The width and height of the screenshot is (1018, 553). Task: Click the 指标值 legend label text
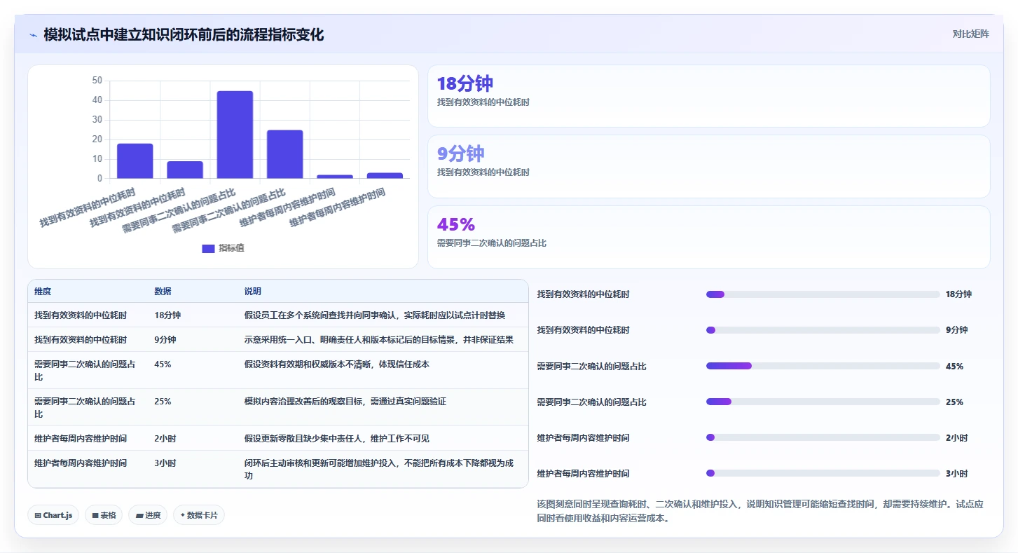(231, 248)
